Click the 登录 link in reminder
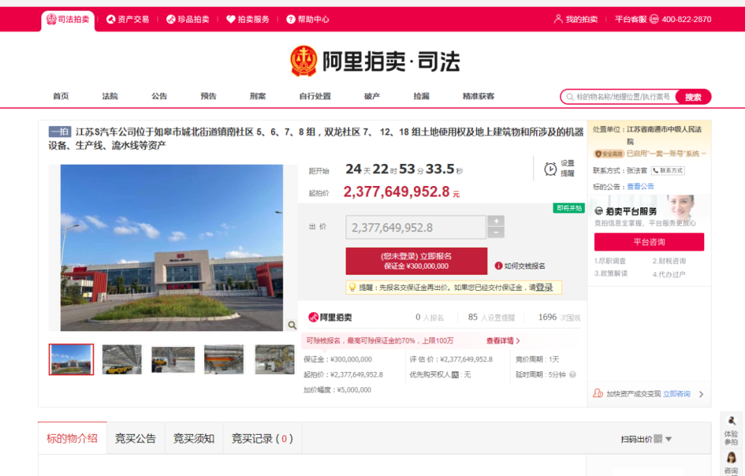Viewport: 745px width, 476px height. [x=544, y=287]
